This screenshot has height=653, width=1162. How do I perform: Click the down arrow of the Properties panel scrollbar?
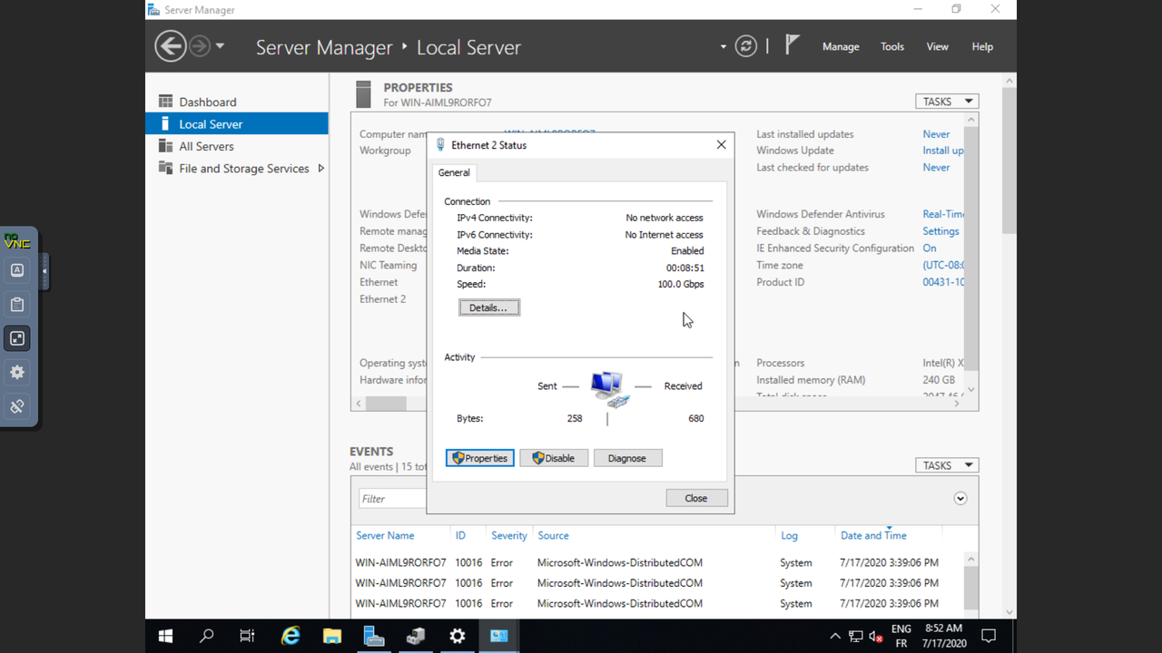[x=971, y=389]
